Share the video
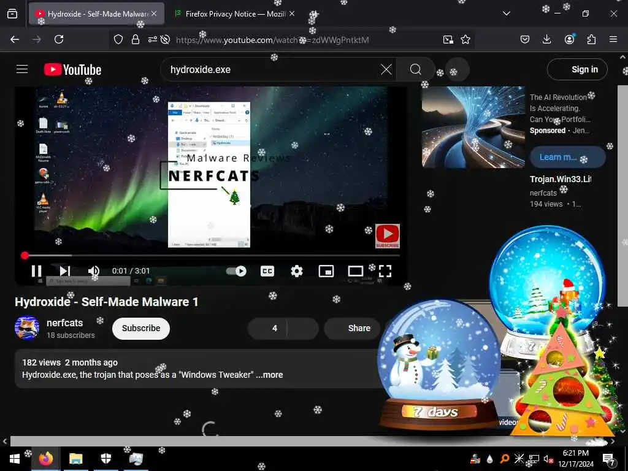This screenshot has width=628, height=471. point(353,329)
